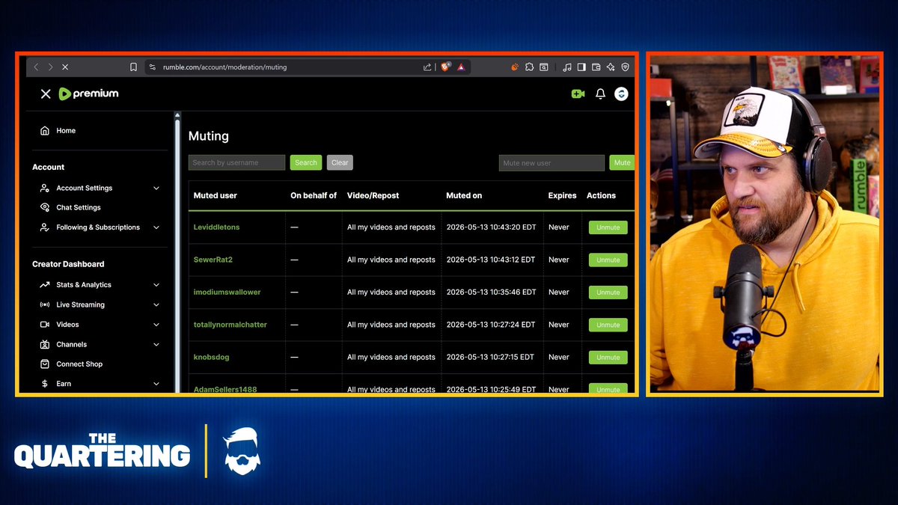Open notifications bell icon
The image size is (898, 505).
600,94
